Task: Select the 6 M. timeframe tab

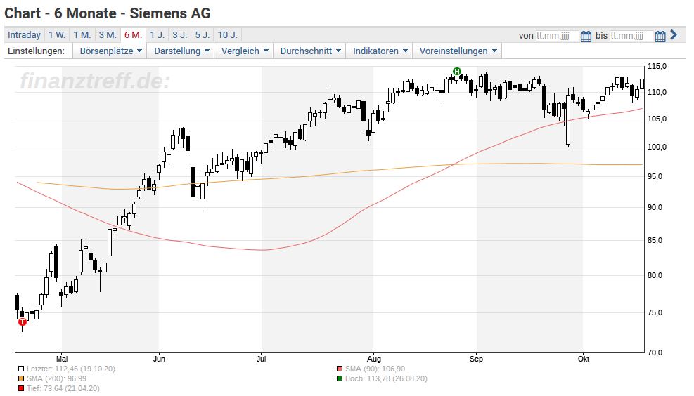Action: tap(133, 35)
